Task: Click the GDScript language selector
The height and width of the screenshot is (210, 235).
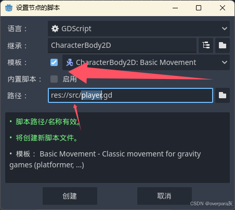Action: (139, 29)
